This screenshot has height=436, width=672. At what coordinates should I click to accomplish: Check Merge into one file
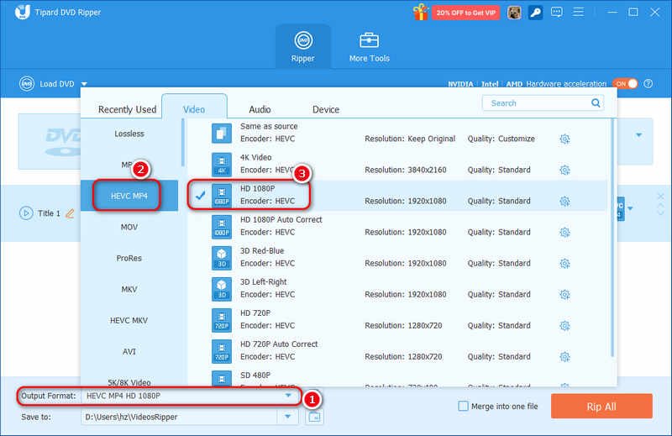(x=463, y=407)
